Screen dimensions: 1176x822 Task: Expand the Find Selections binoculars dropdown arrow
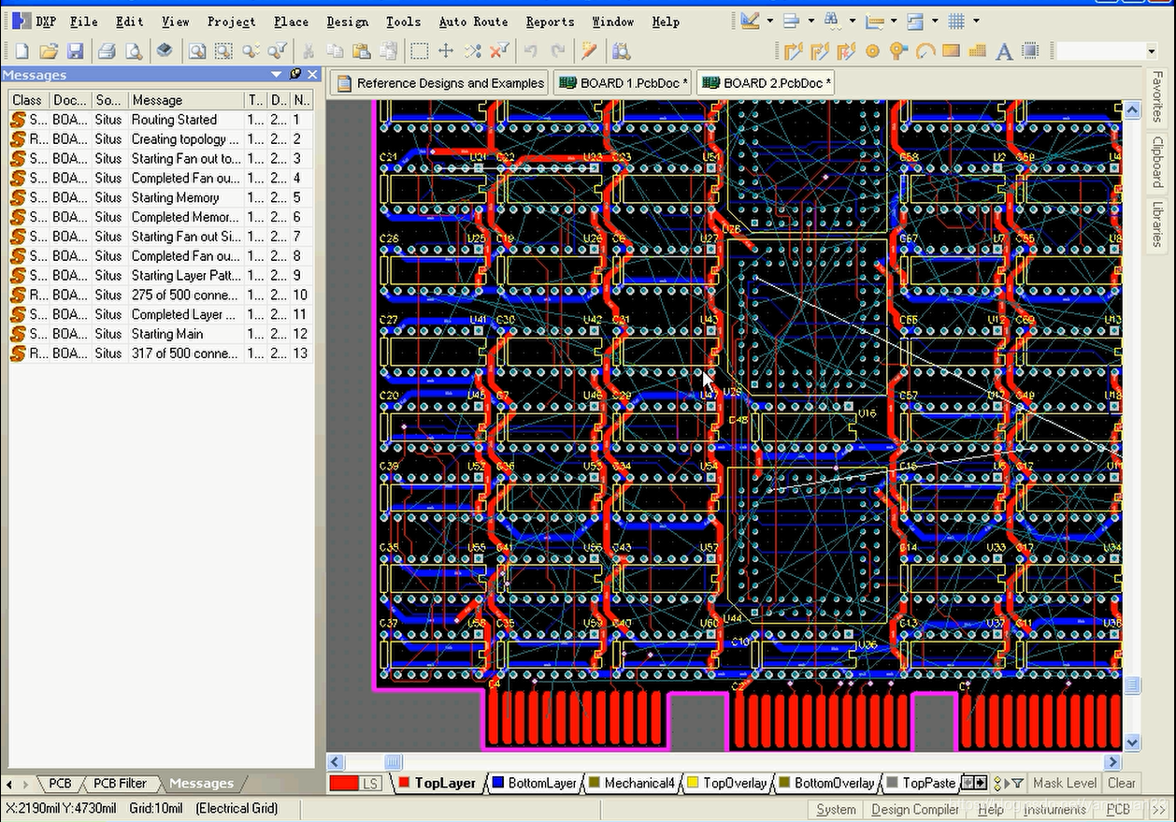tap(853, 21)
